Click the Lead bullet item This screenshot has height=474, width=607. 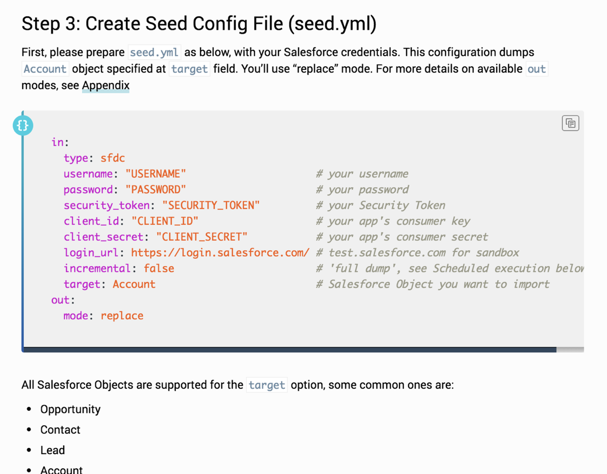point(53,450)
